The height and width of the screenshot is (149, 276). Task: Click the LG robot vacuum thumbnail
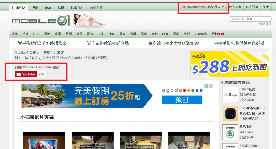(x=230, y=113)
